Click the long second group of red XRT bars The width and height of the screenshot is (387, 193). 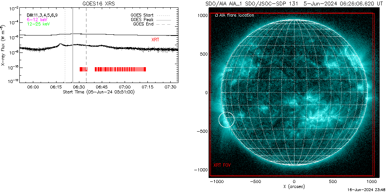pyautogui.click(x=120, y=69)
